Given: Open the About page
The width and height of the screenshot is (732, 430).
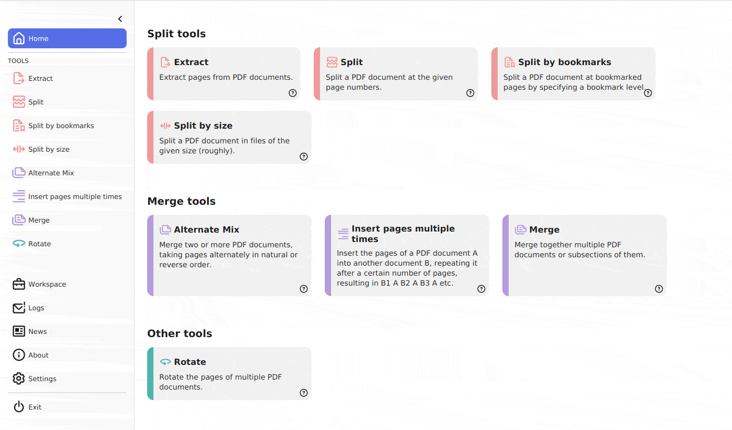Looking at the screenshot, I should click(x=67, y=355).
